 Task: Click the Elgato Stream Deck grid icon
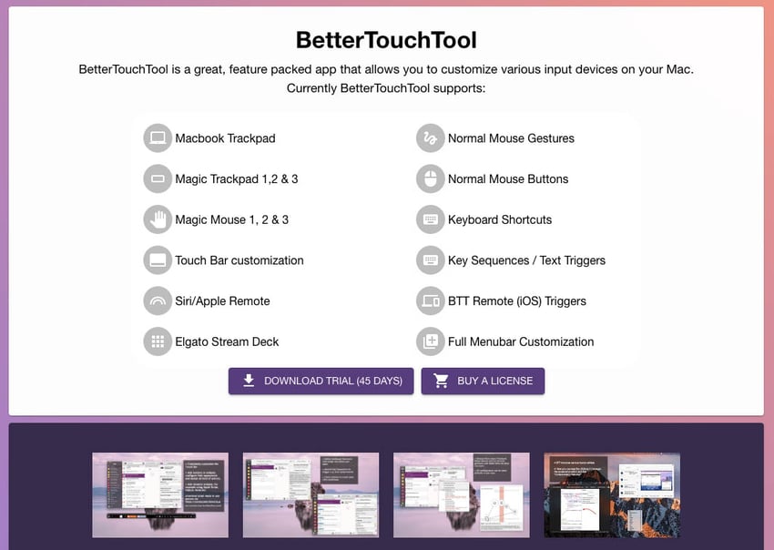(158, 341)
